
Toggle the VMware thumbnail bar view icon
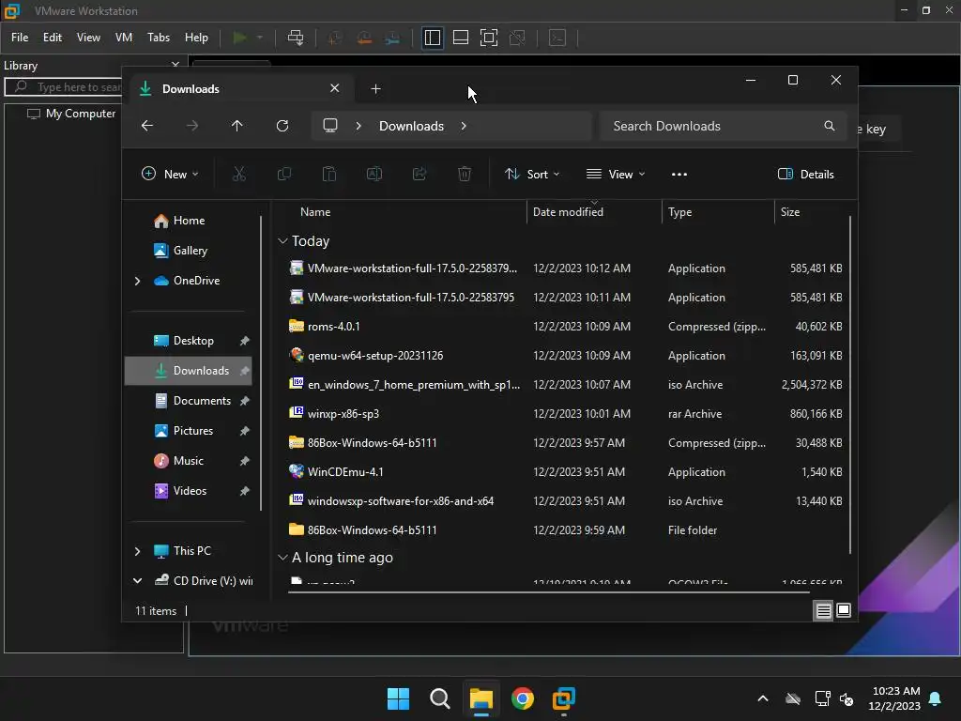(x=460, y=38)
